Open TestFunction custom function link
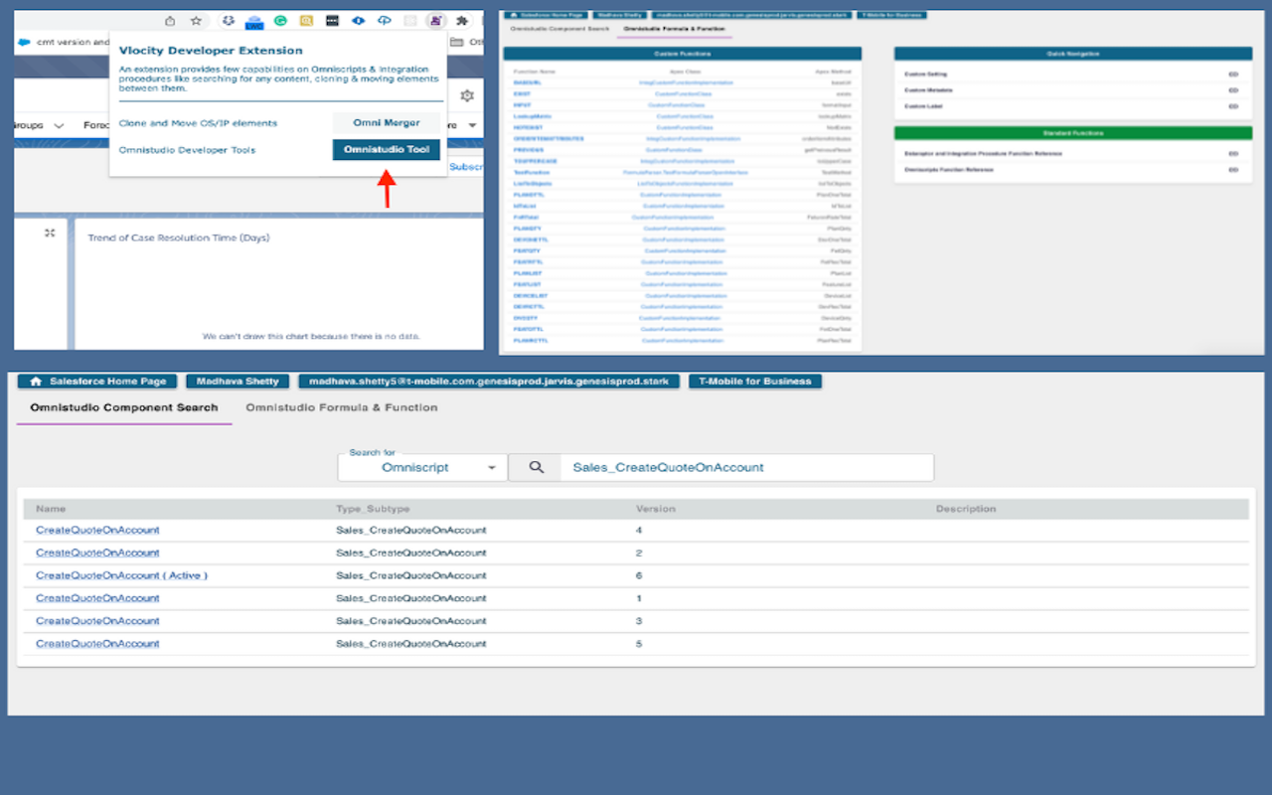Image resolution: width=1272 pixels, height=795 pixels. [x=531, y=172]
